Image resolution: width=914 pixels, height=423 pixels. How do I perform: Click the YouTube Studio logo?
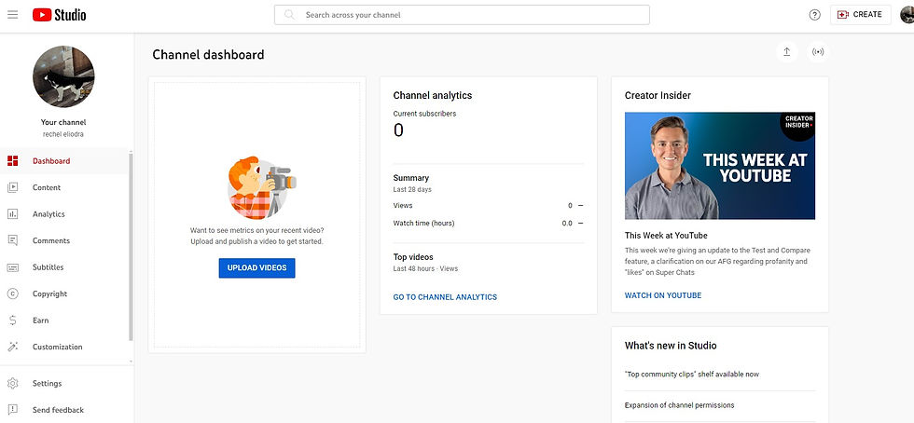60,15
